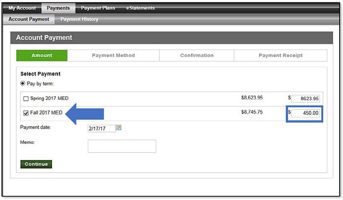Click the Spring 2017 amount field 8623.95
The width and height of the screenshot is (343, 200).
tap(306, 98)
